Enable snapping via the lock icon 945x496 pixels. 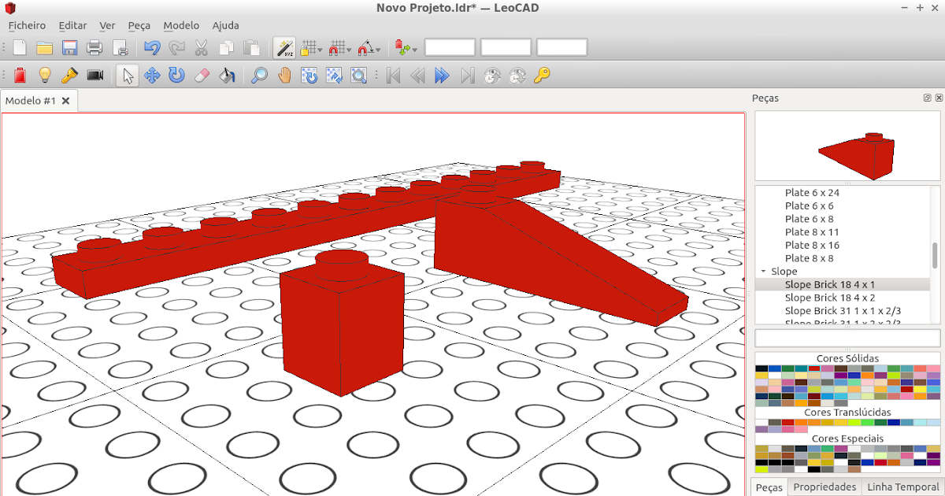(x=307, y=47)
